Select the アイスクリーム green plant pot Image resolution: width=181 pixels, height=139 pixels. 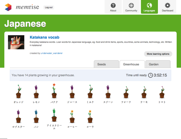tap(54, 115)
